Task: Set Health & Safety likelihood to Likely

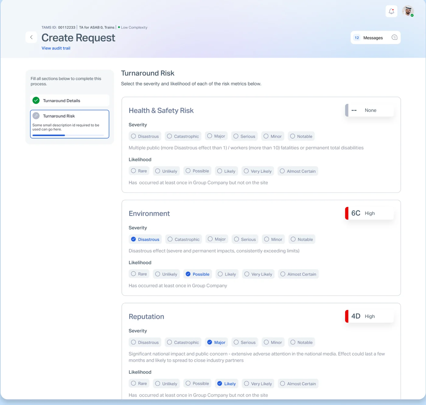Action: tap(226, 171)
